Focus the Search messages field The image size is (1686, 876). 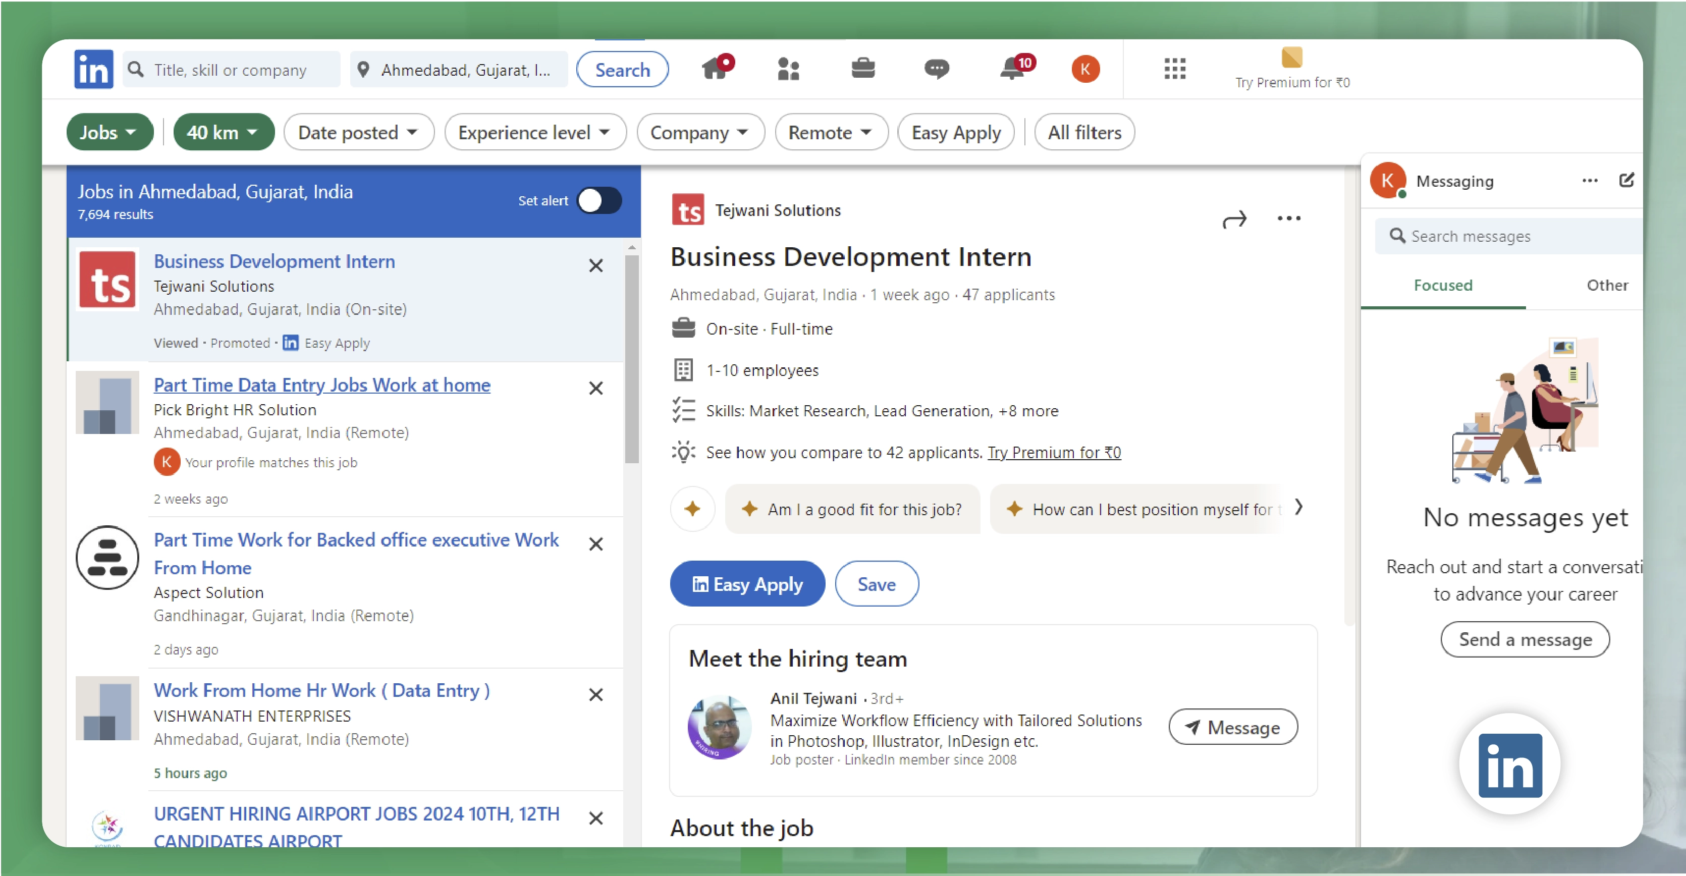coord(1509,236)
